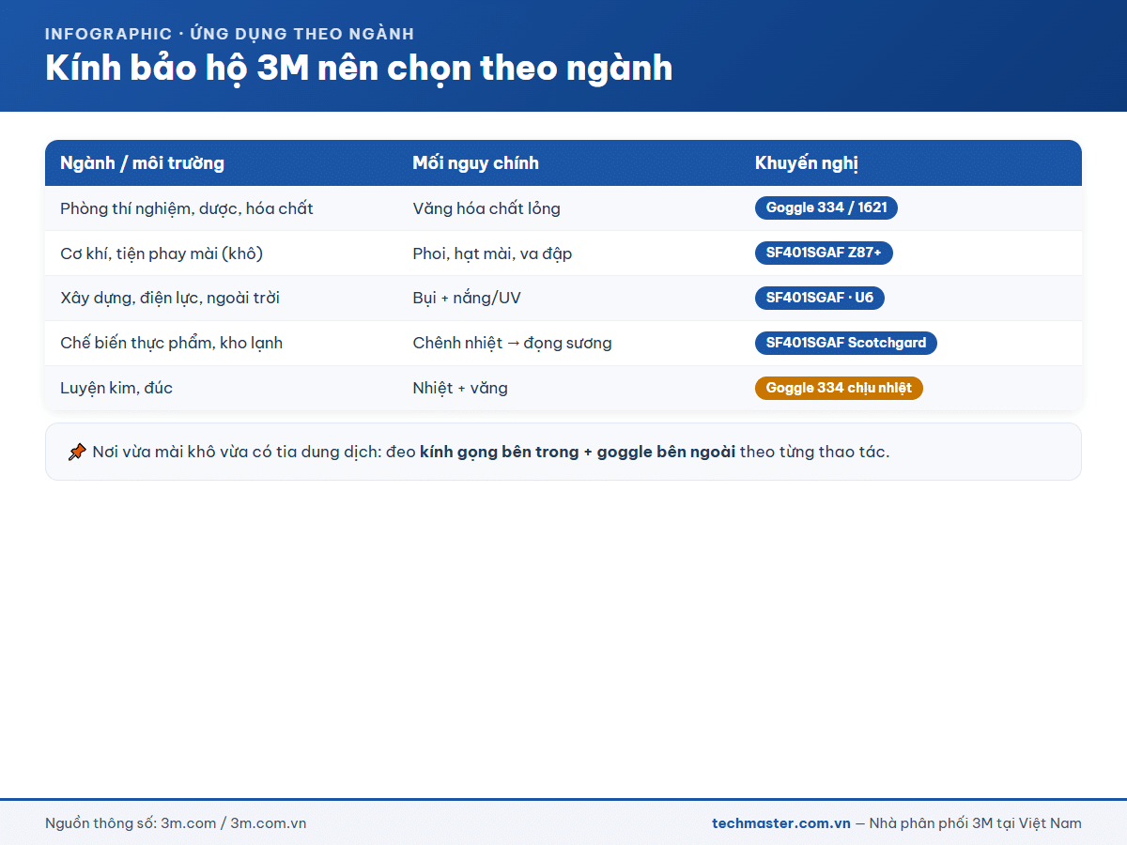
Task: Select the 'Cơ khí, tiện phay mài (khô)' cell
Action: pos(162,253)
